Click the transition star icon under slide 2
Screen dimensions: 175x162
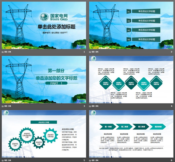90,52
